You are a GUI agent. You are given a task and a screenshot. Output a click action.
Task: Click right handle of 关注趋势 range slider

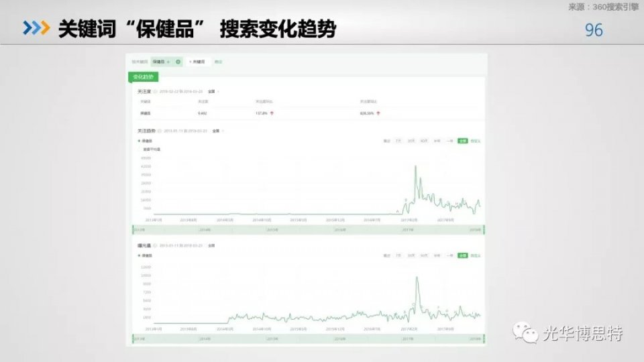pos(484,230)
